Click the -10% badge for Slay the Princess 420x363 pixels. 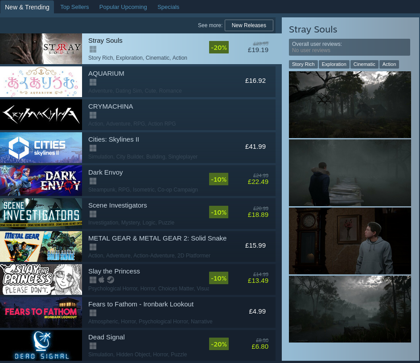pyautogui.click(x=219, y=278)
